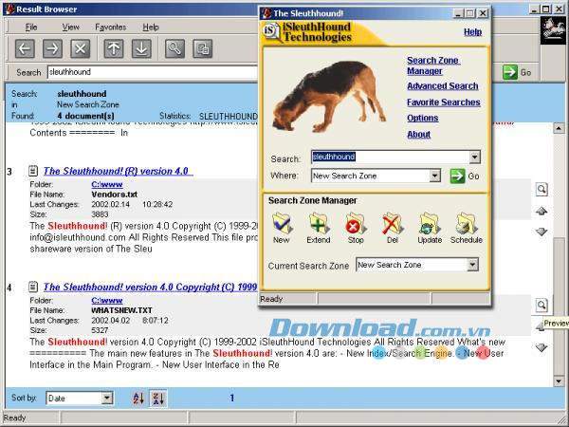Click the Update search zone icon

pos(430,228)
